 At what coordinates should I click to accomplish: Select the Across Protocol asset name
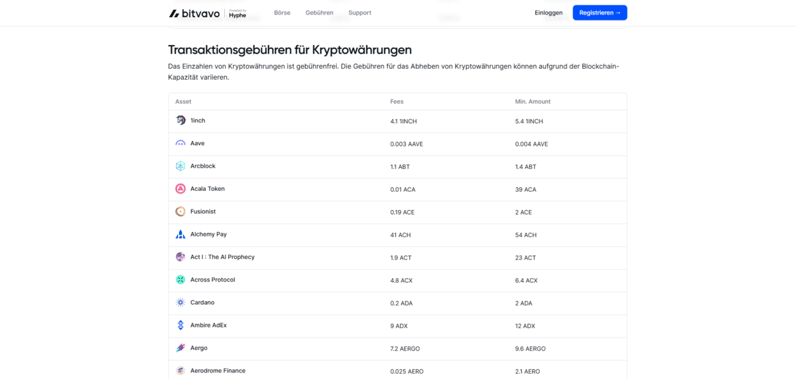(x=213, y=280)
